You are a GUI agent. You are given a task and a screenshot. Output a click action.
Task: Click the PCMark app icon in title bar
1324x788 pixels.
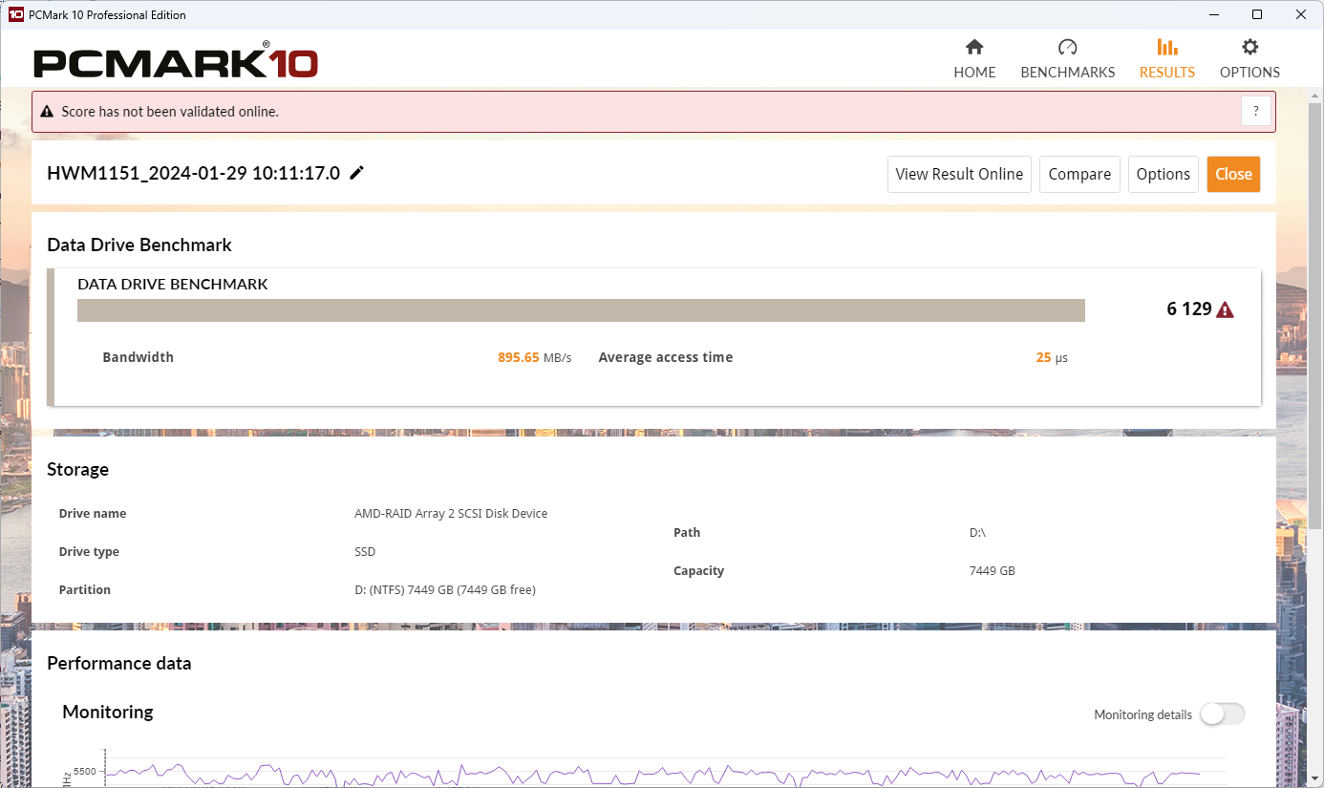pos(15,14)
